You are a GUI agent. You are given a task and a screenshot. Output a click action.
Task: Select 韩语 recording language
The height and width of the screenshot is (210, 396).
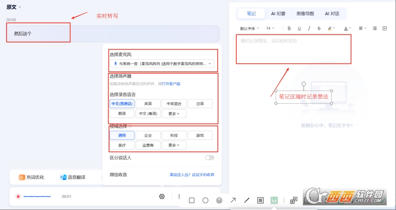[x=122, y=113]
